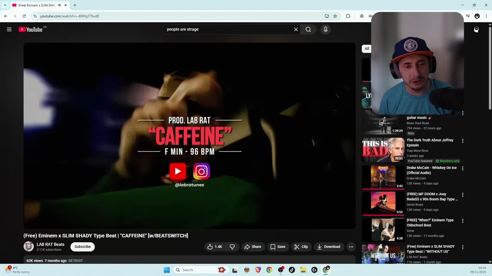The width and height of the screenshot is (492, 276).
Task: Save the video to a playlist
Action: pyautogui.click(x=278, y=247)
